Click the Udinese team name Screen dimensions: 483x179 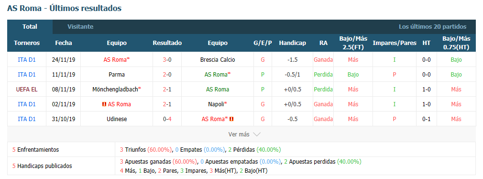pyautogui.click(x=117, y=119)
